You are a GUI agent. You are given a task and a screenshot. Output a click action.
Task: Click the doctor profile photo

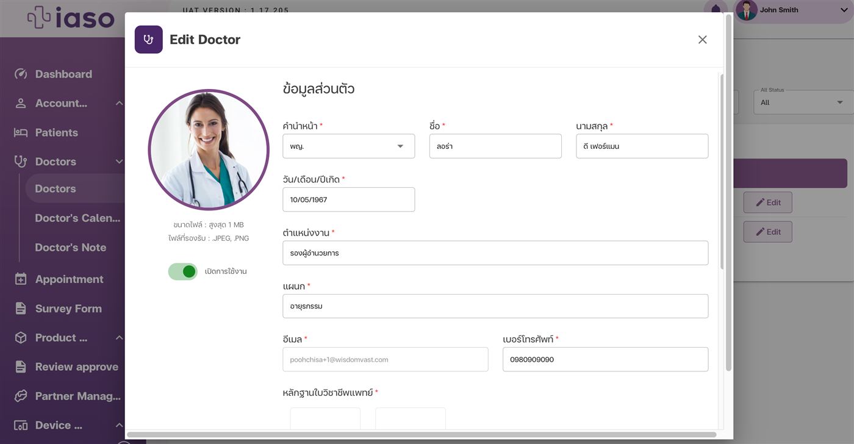click(209, 150)
